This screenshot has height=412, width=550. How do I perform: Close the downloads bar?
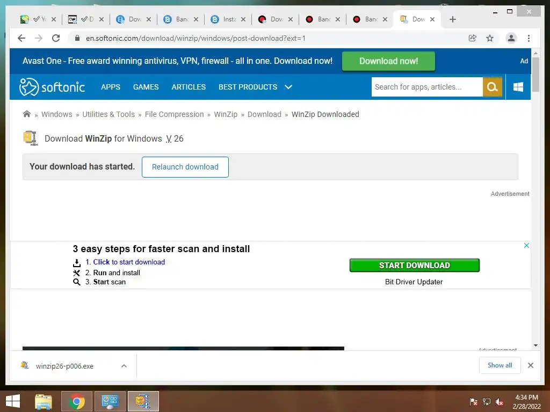(530, 365)
